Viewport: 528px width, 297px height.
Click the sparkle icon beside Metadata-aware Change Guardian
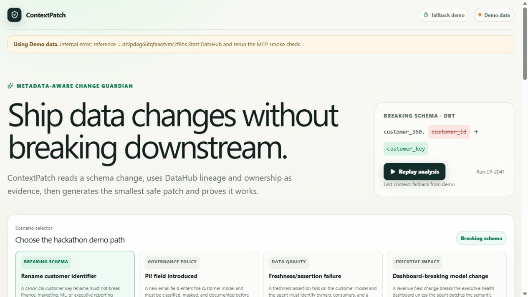coord(10,86)
